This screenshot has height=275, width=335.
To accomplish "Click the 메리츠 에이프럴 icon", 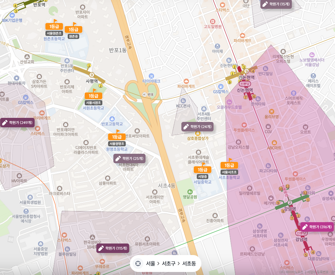I will pos(313,76).
